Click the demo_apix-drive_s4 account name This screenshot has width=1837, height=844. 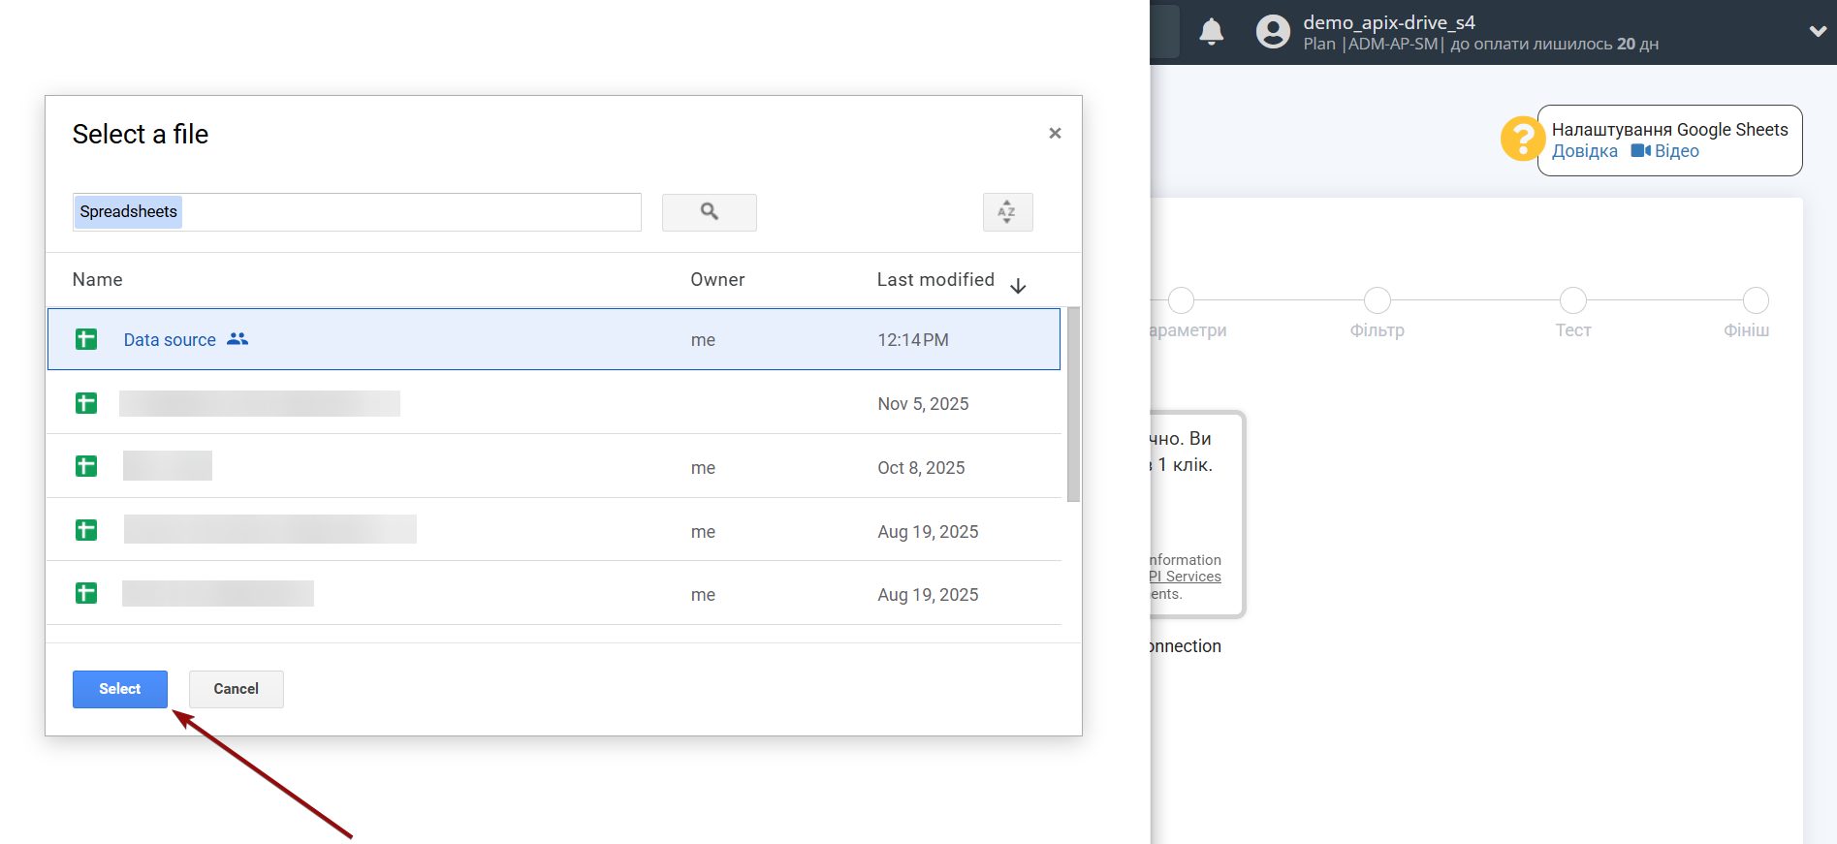click(1389, 22)
